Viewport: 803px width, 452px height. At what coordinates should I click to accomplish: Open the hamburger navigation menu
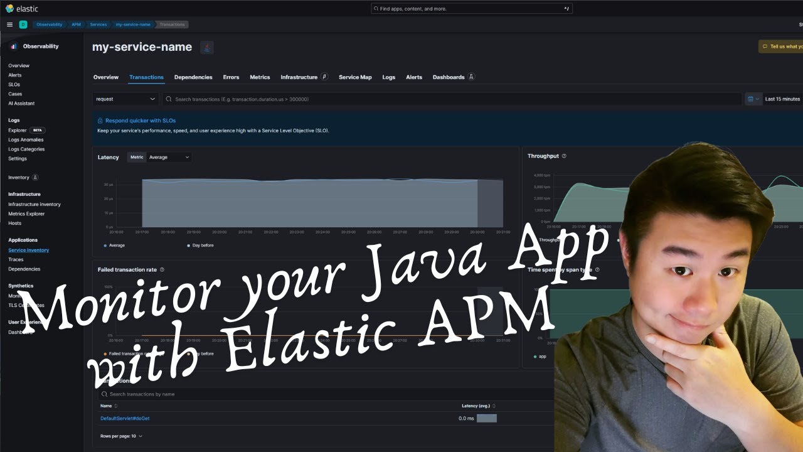[9, 24]
